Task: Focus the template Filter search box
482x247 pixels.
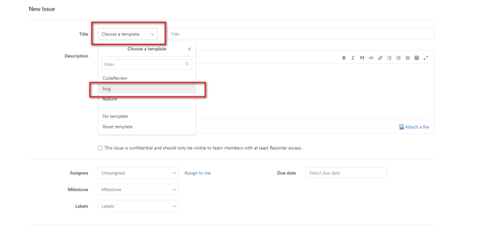Action: [147, 64]
